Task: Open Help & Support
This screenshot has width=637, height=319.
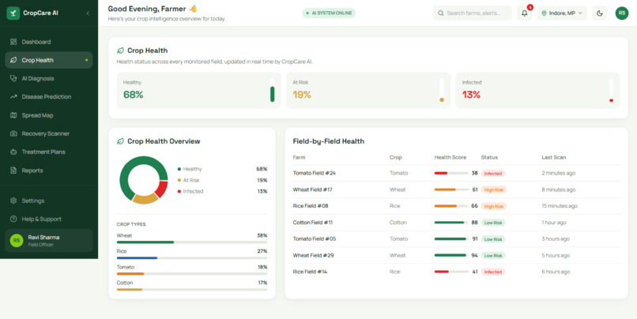Action: [x=49, y=219]
